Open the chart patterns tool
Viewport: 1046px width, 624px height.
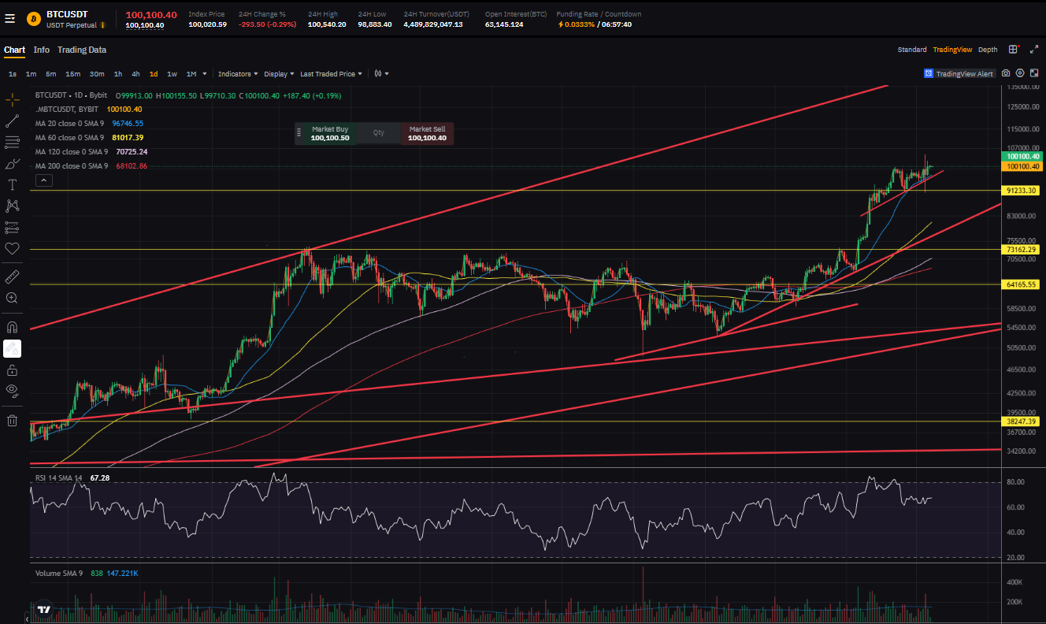pos(12,206)
